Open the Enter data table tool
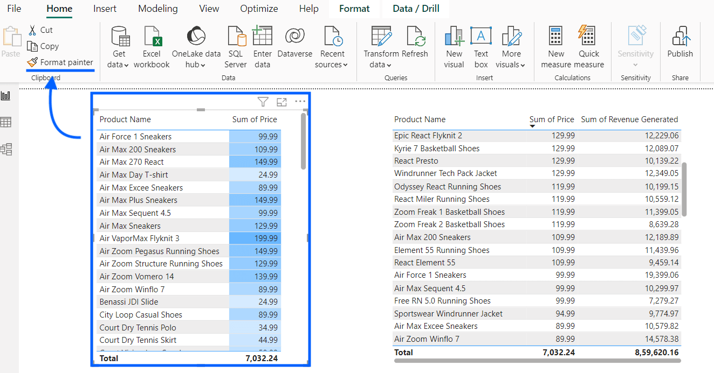Image resolution: width=714 pixels, height=373 pixels. point(263,47)
